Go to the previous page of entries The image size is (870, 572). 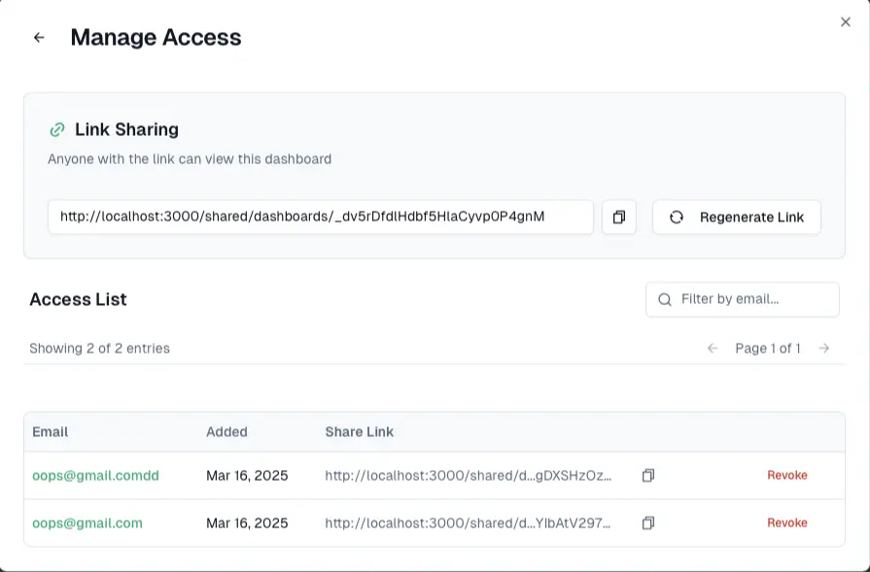713,348
